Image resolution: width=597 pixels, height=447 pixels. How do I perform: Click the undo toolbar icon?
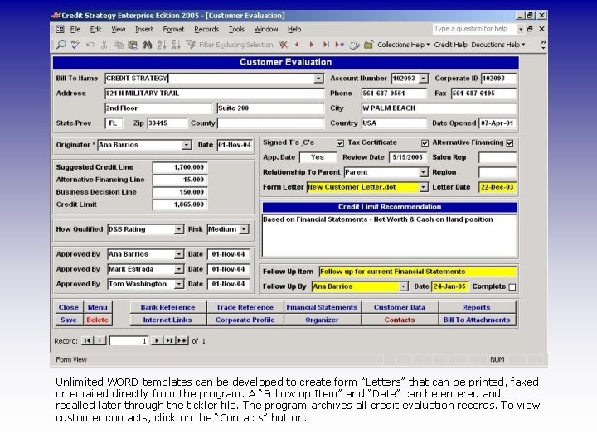click(90, 45)
